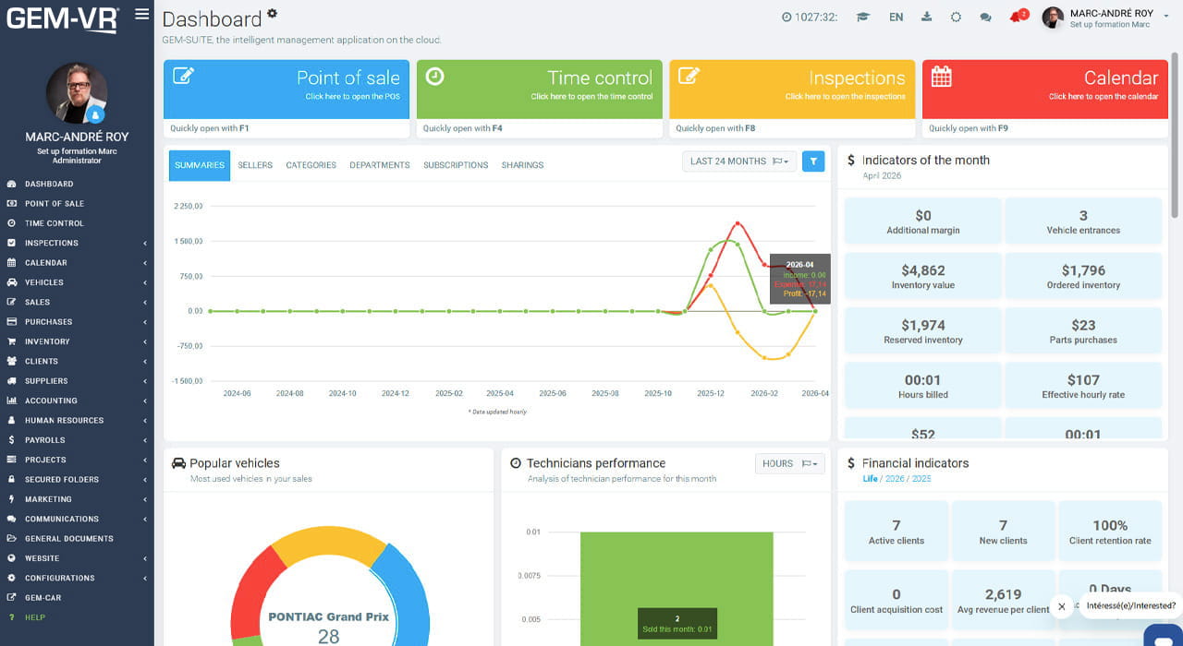Open Help question mark item in sidebar

click(26, 617)
